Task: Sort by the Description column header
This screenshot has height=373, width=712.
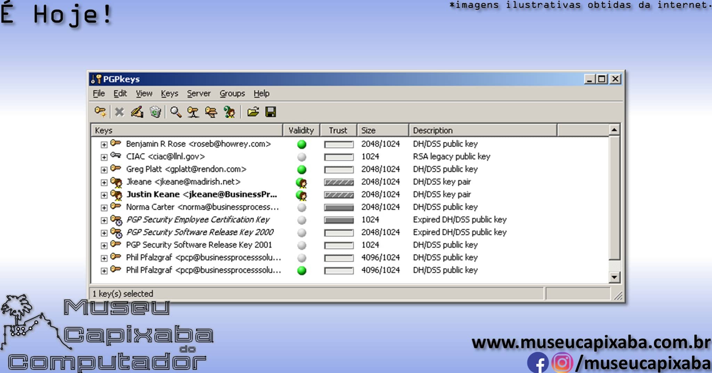Action: [x=483, y=130]
